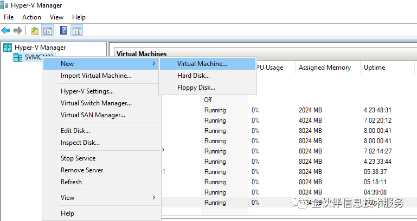
Task: Expand the New submenu arrow
Action: pyautogui.click(x=153, y=64)
